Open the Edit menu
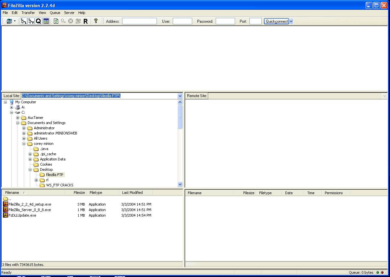 click(x=15, y=13)
